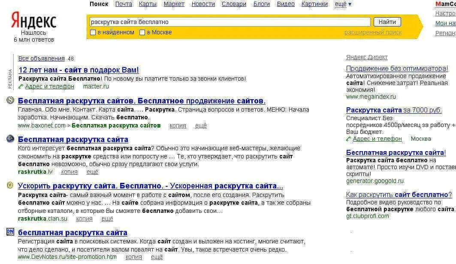Open 'копия' for raskrutka.lv result
The image size is (456, 264).
69,172
